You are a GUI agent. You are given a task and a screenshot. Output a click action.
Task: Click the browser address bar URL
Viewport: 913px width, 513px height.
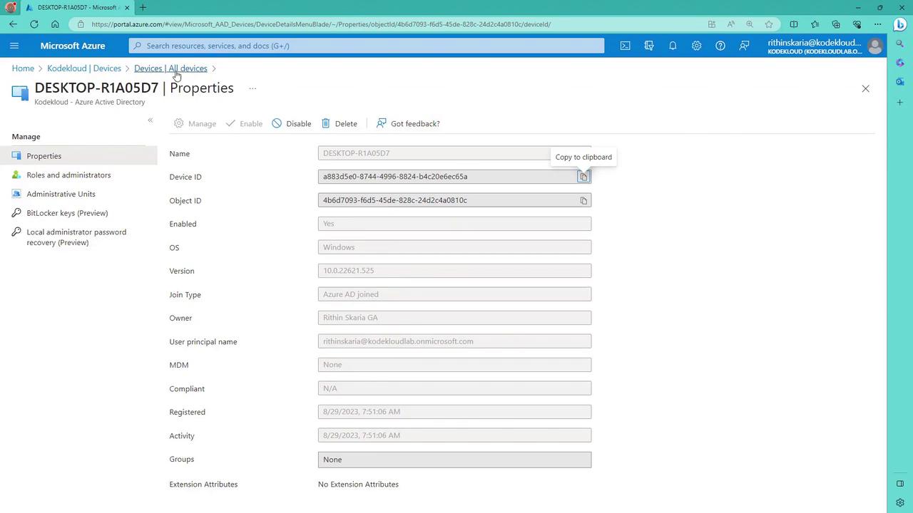click(x=321, y=24)
